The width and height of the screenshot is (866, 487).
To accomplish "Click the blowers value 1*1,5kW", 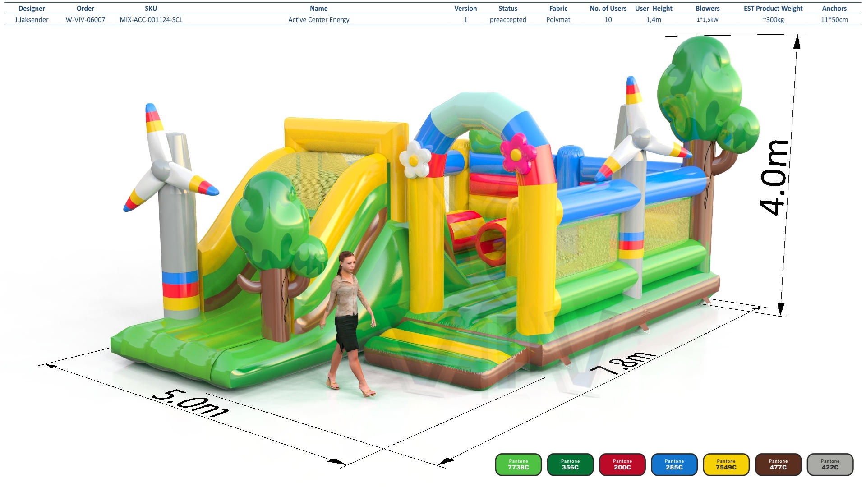I will (708, 20).
